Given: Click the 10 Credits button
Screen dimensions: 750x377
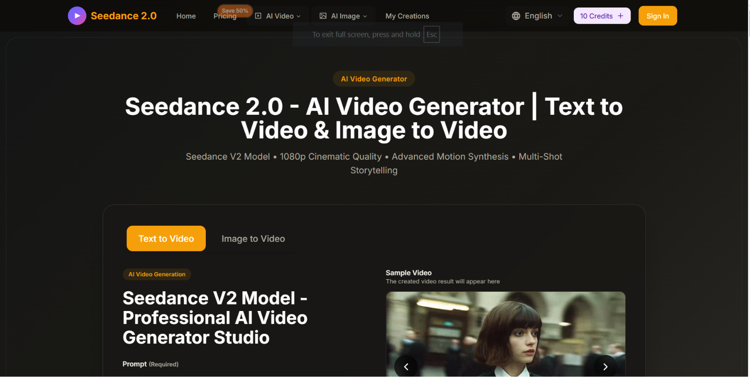Looking at the screenshot, I should [x=602, y=16].
